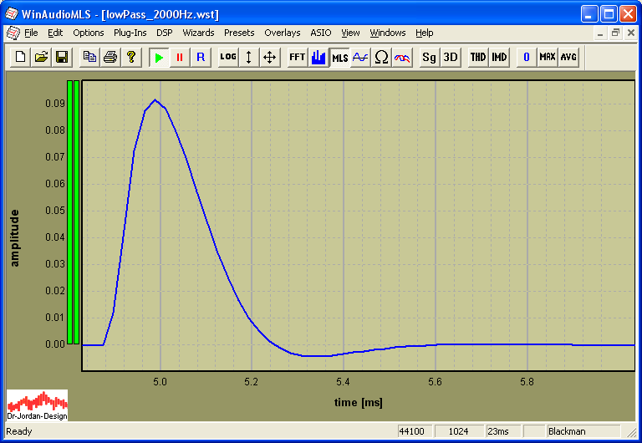Switch to FFT analyzer mode
Screen dimensions: 642x443
[297, 57]
